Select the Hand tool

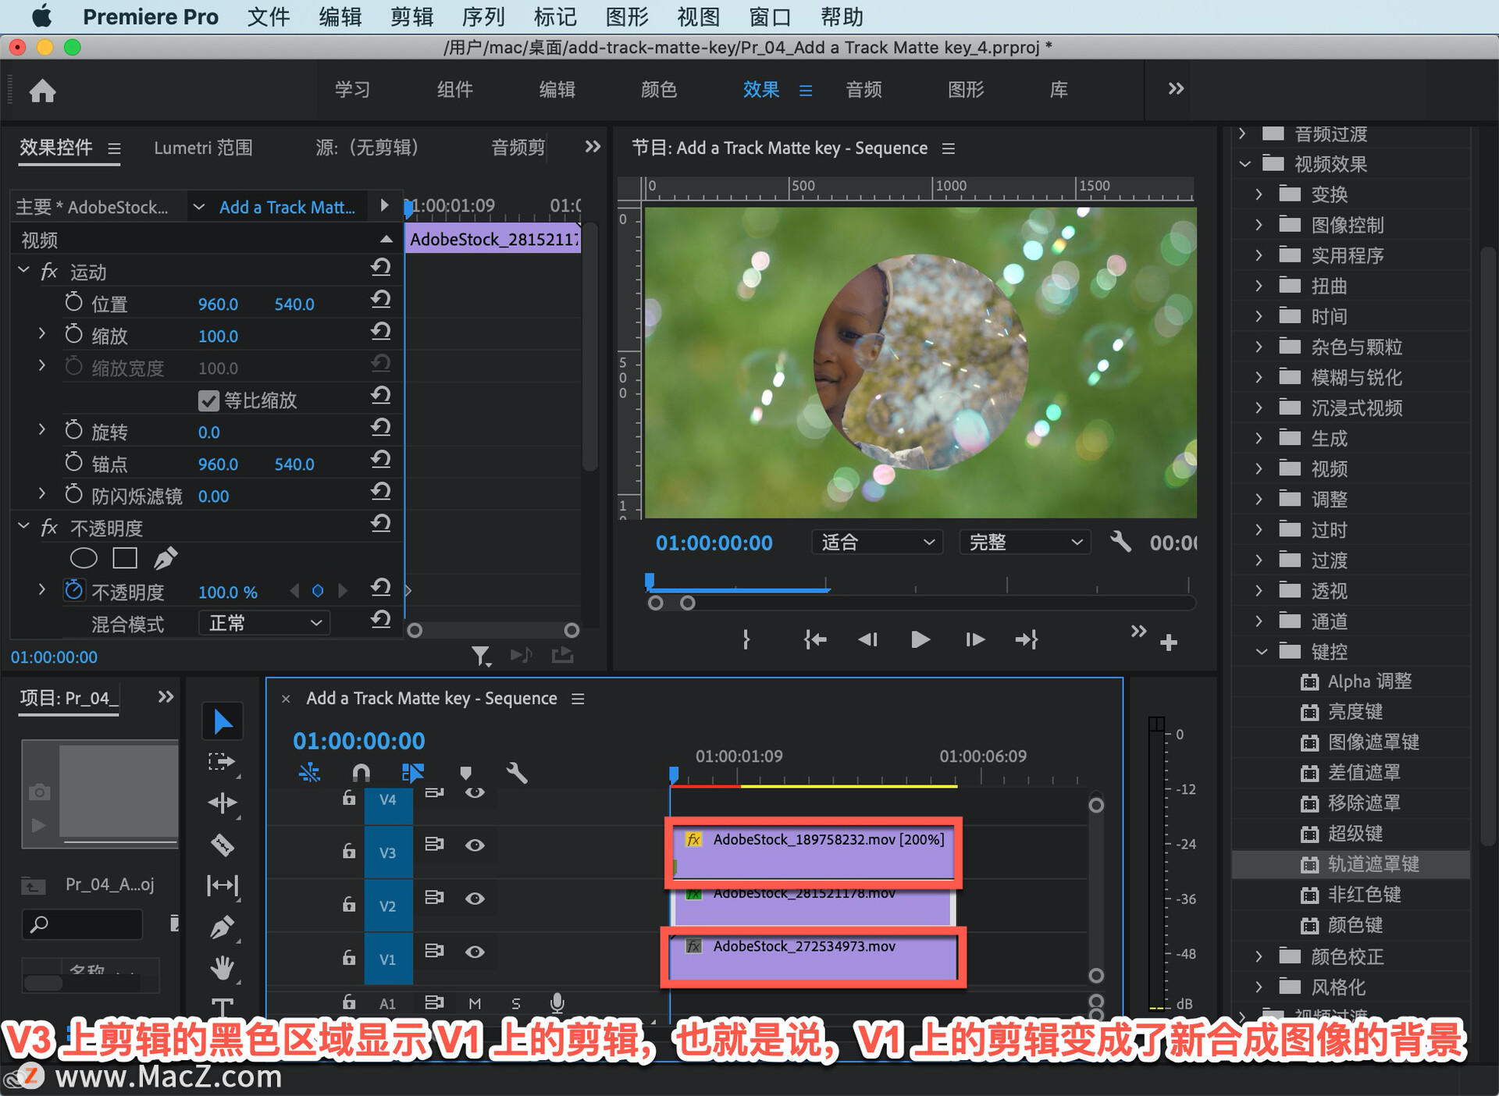[x=222, y=968]
